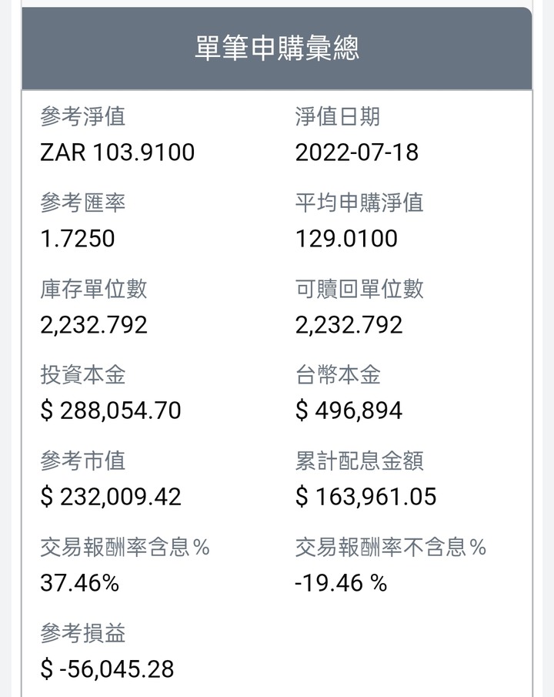Tap the 參考淨值 label
This screenshot has width=554, height=697.
pyautogui.click(x=82, y=116)
